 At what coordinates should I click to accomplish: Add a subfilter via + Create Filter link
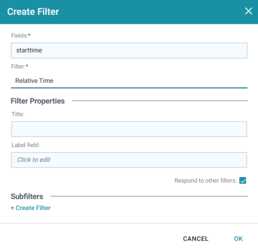pos(31,208)
